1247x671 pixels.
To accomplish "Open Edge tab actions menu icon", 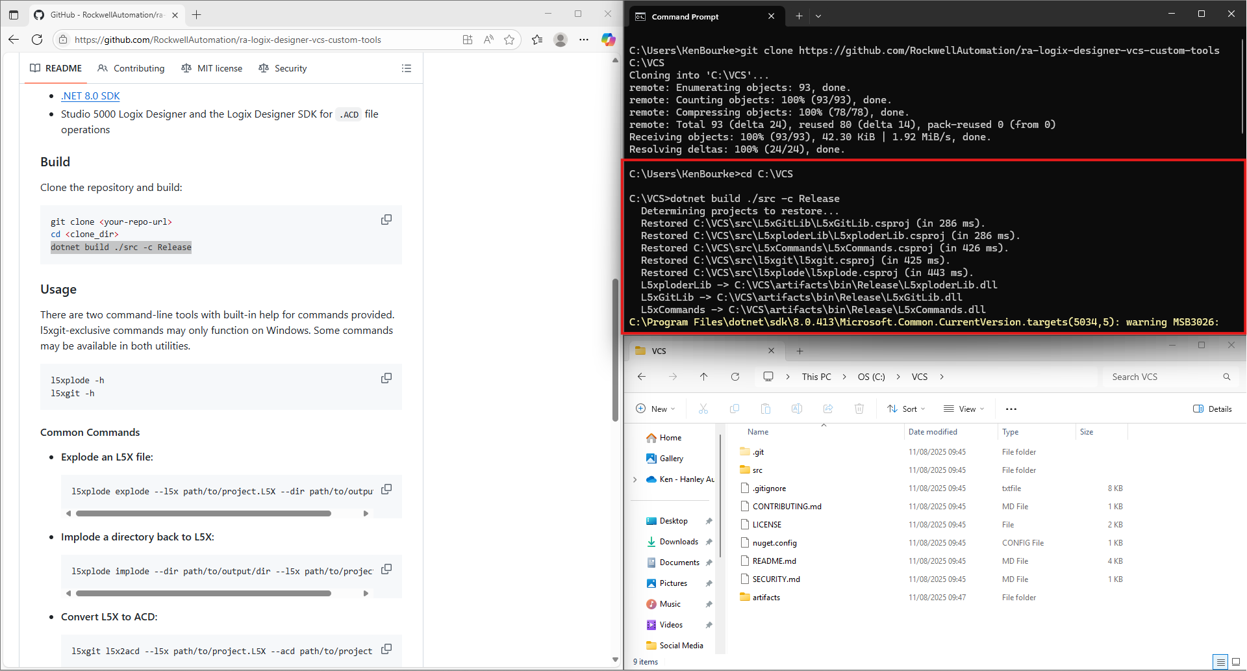I will click(14, 14).
